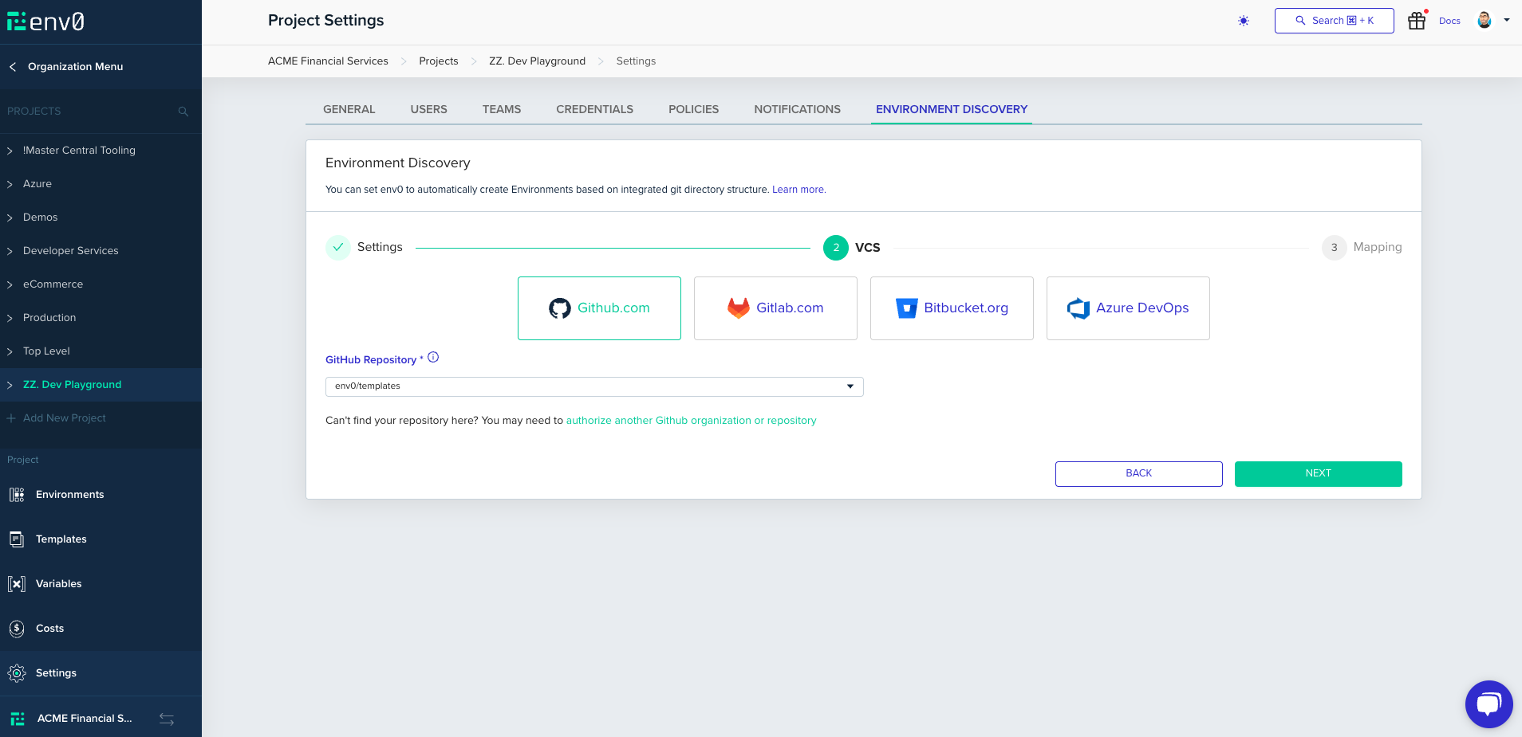Screen dimensions: 1522x737
Task: Switch to the Policies tab
Action: tap(693, 109)
